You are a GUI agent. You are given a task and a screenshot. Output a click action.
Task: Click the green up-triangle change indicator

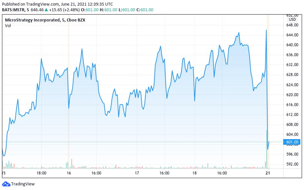[x=46, y=10]
